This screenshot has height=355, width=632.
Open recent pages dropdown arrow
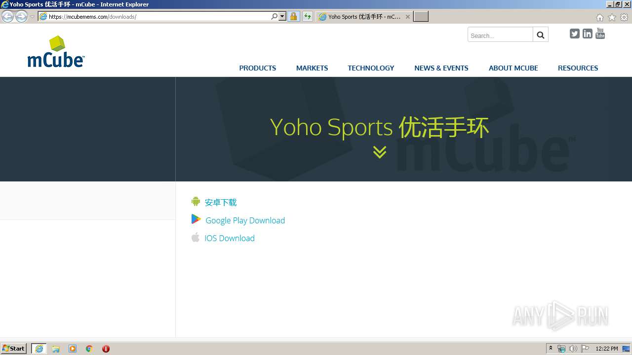point(32,17)
